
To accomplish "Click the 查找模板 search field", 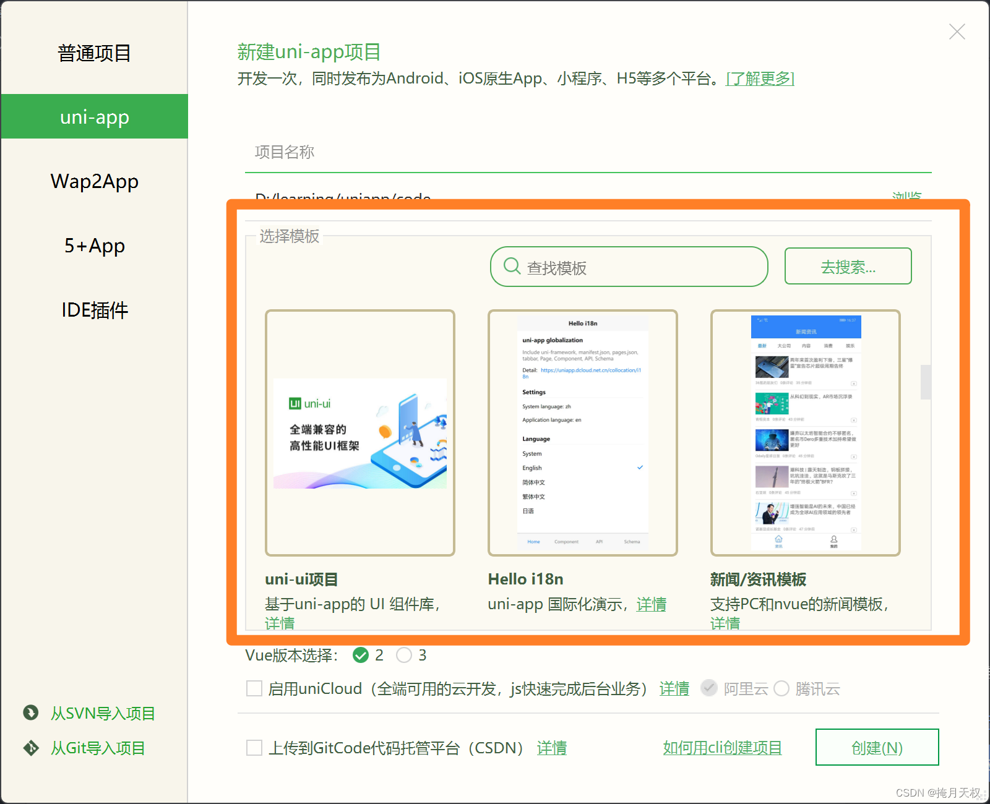I will pyautogui.click(x=629, y=267).
